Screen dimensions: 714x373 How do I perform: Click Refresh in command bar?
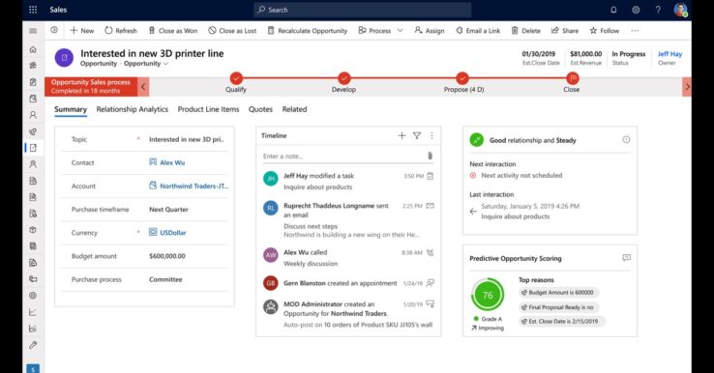pos(121,31)
